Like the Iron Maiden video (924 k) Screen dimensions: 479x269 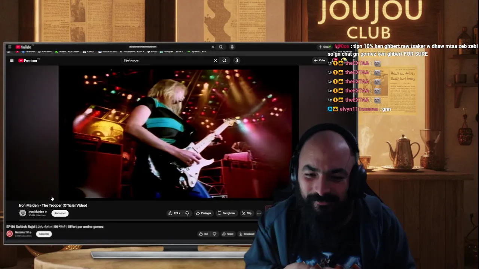click(174, 213)
